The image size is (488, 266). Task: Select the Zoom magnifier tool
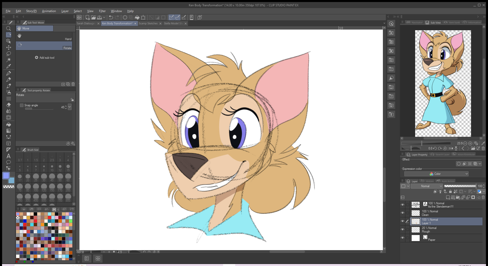8,28
